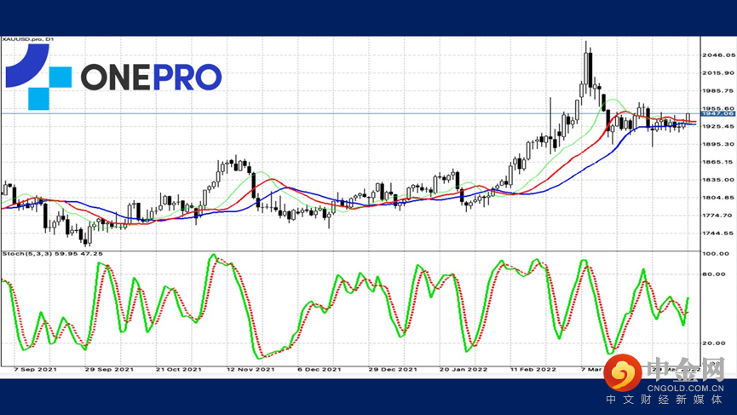The height and width of the screenshot is (415, 737).
Task: Click the 1865.15 price axis label
Action: [x=718, y=162]
